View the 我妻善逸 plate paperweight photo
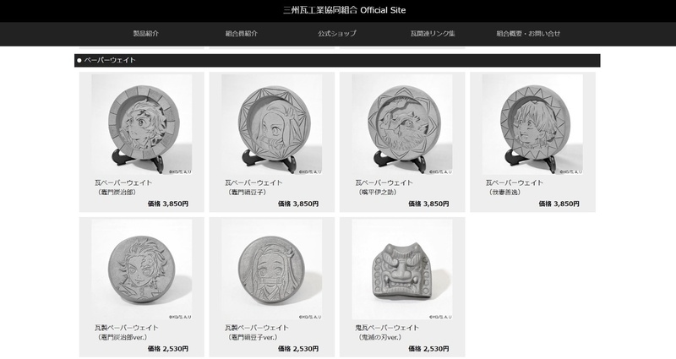 [532, 124]
